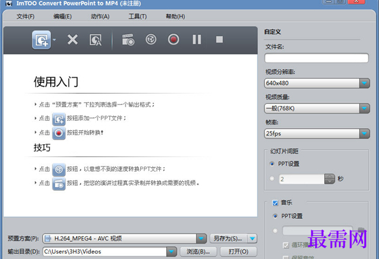
Task: Stop conversion with the square stop button
Action: click(219, 39)
